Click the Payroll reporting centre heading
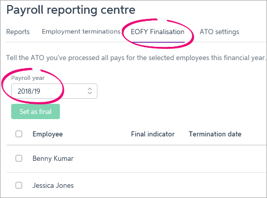The height and width of the screenshot is (198, 267). [x=71, y=10]
